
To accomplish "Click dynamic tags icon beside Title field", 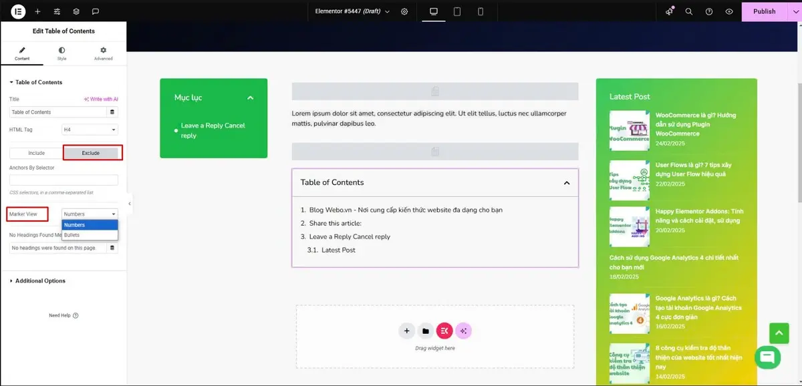I will pyautogui.click(x=112, y=112).
